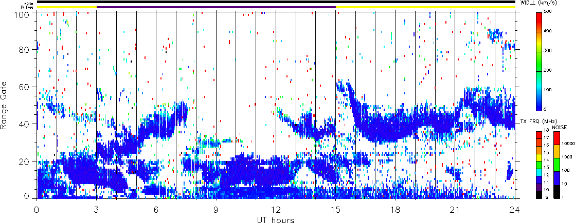Click the red 17 MHz swatch in TX FRQ legend

click(539, 135)
